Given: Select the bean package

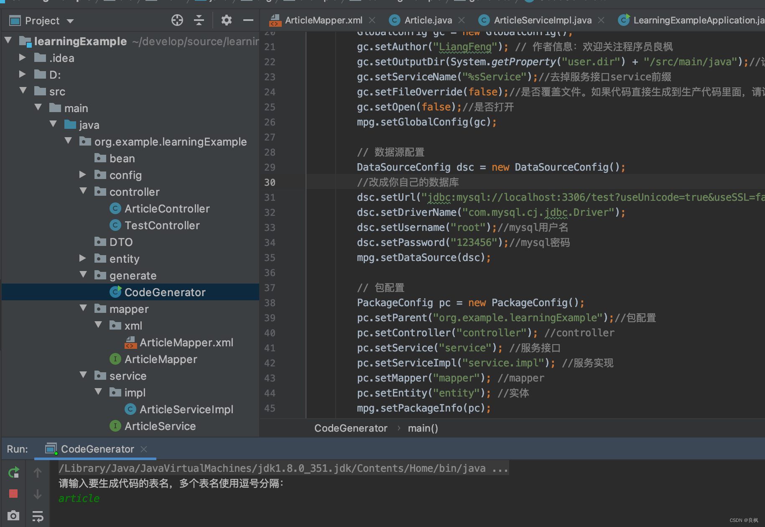Looking at the screenshot, I should tap(122, 159).
